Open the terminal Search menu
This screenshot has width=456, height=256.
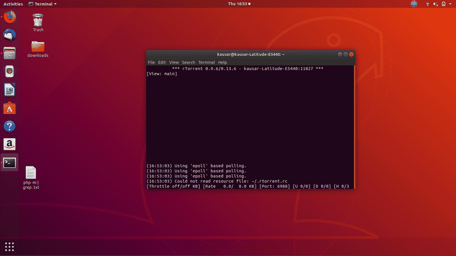pos(188,62)
